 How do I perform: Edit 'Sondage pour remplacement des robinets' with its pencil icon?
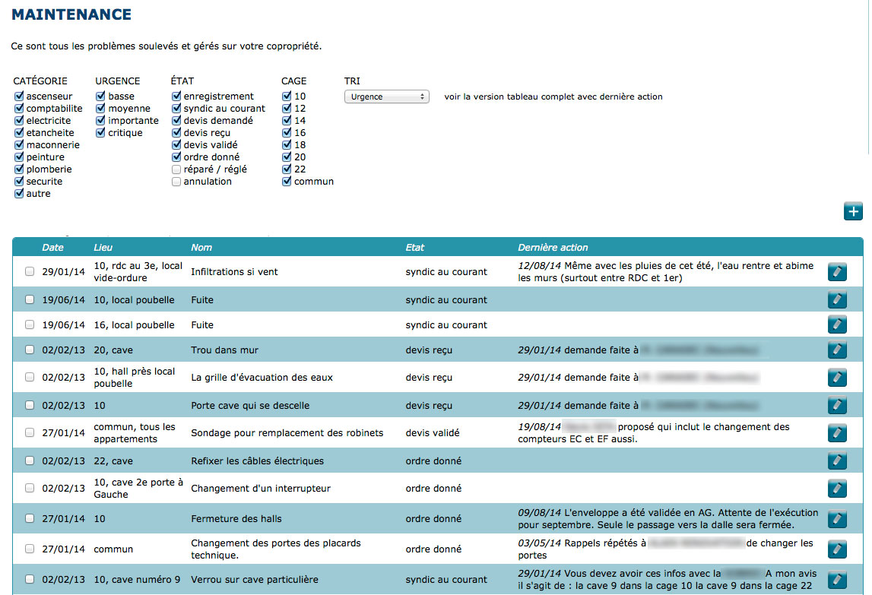(x=837, y=432)
